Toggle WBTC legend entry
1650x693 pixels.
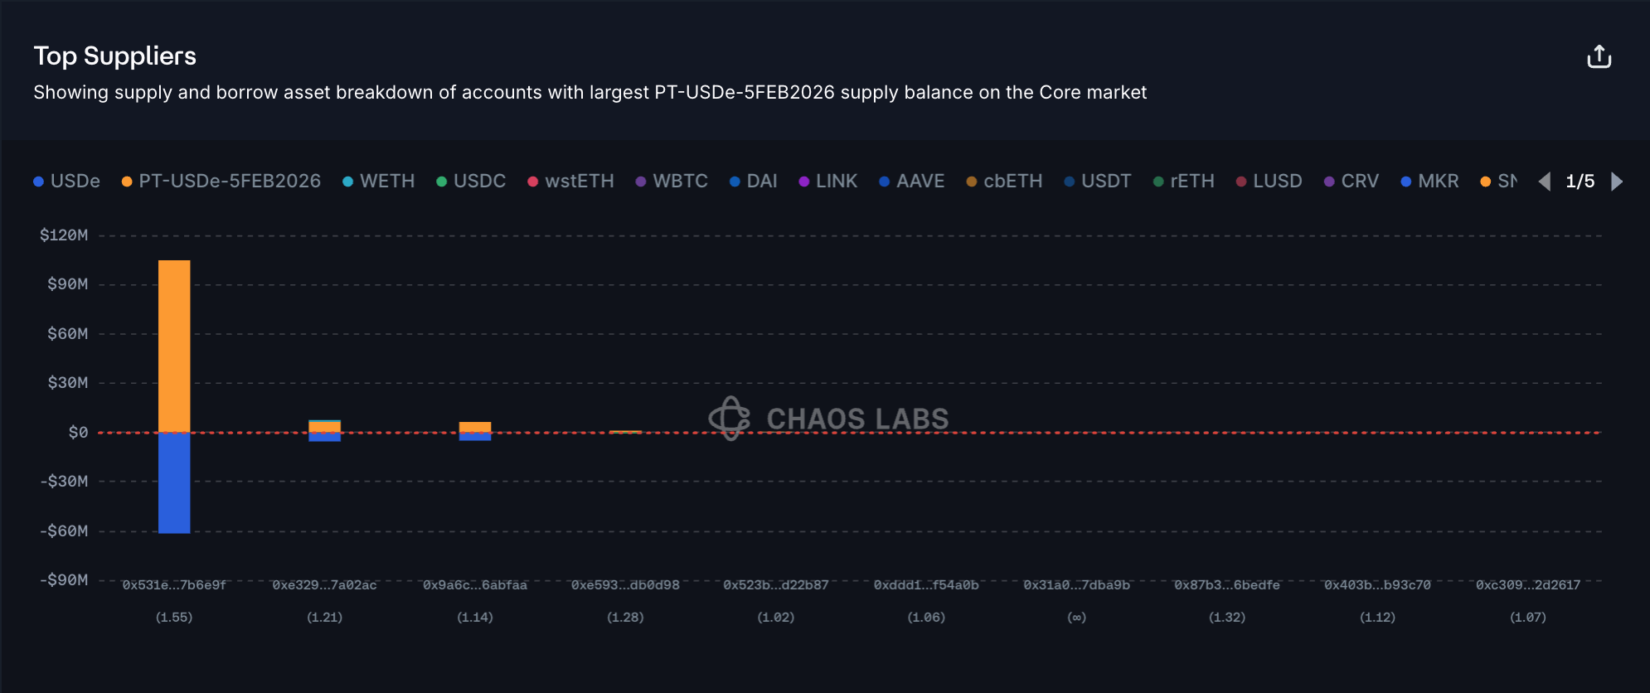tap(672, 182)
